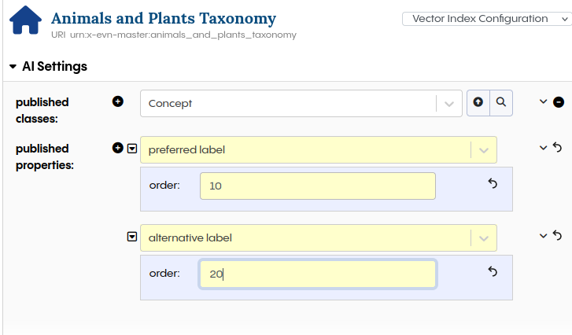The width and height of the screenshot is (572, 335).
Task: Click the order field containing 10
Action: point(317,186)
